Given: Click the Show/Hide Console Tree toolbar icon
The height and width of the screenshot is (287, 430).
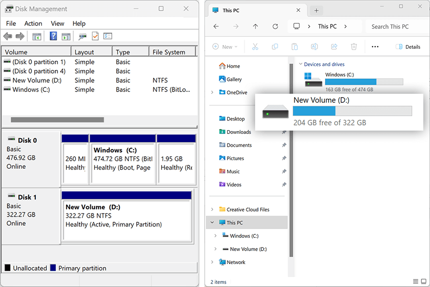Looking at the screenshot, I should tap(37, 36).
